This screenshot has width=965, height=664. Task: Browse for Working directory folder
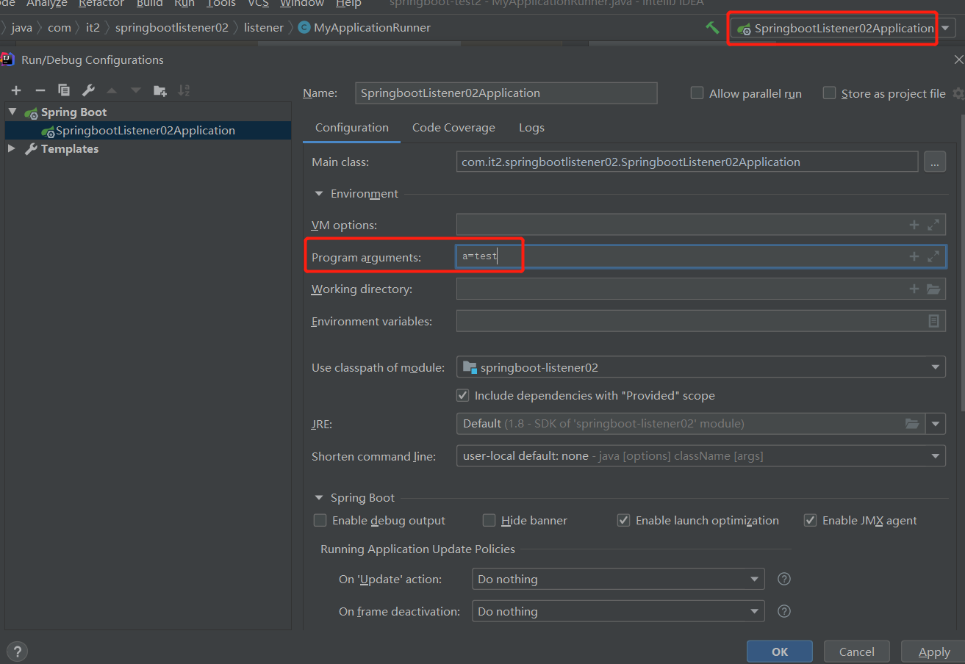[933, 289]
